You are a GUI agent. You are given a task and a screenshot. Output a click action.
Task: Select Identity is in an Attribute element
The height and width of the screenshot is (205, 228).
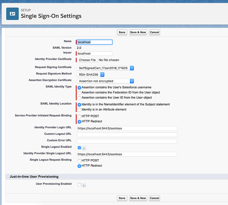tap(79, 110)
